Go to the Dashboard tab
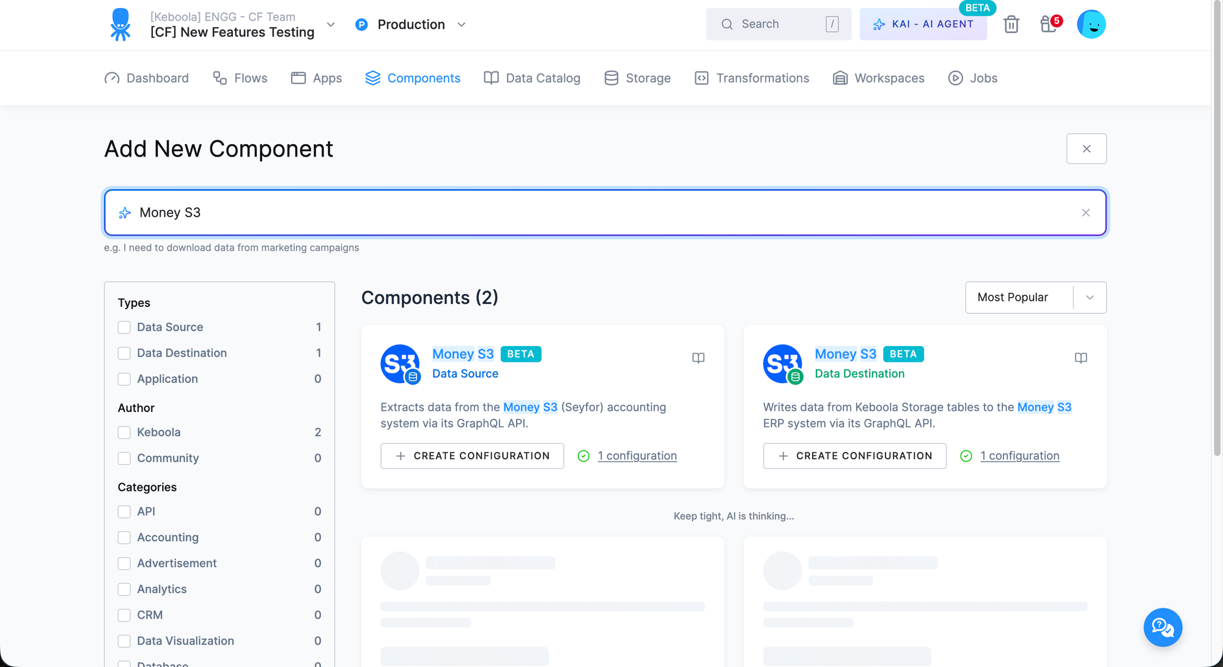Image resolution: width=1223 pixels, height=667 pixels. coord(147,78)
